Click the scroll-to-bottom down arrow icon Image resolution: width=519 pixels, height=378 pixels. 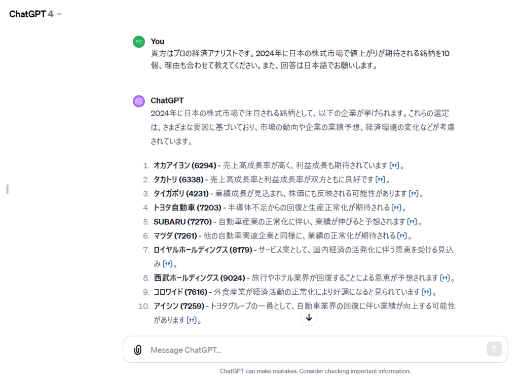(309, 318)
